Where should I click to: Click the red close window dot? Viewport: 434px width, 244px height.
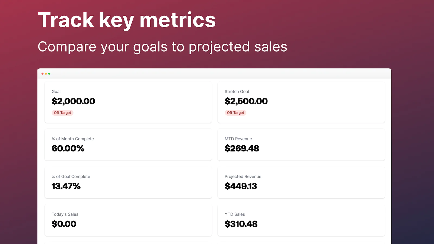(43, 74)
